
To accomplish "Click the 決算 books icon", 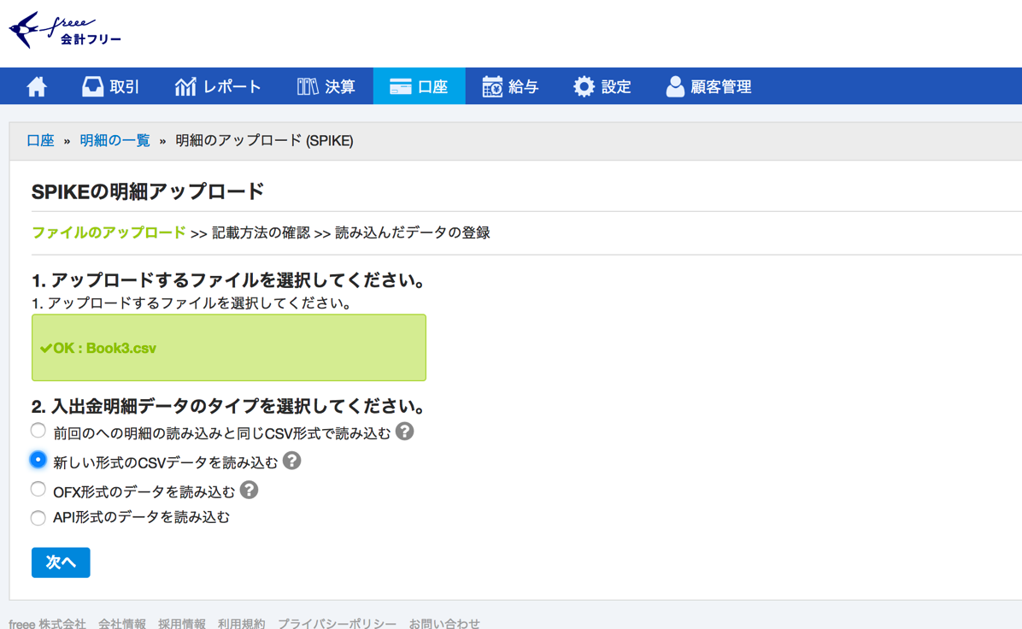I will click(x=307, y=86).
